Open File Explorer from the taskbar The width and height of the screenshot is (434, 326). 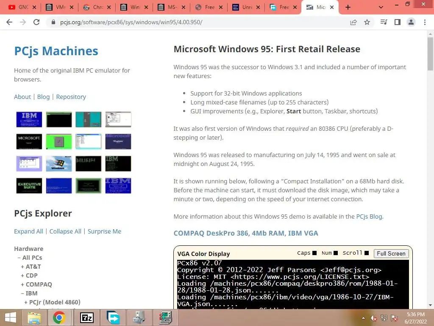click(x=34, y=318)
